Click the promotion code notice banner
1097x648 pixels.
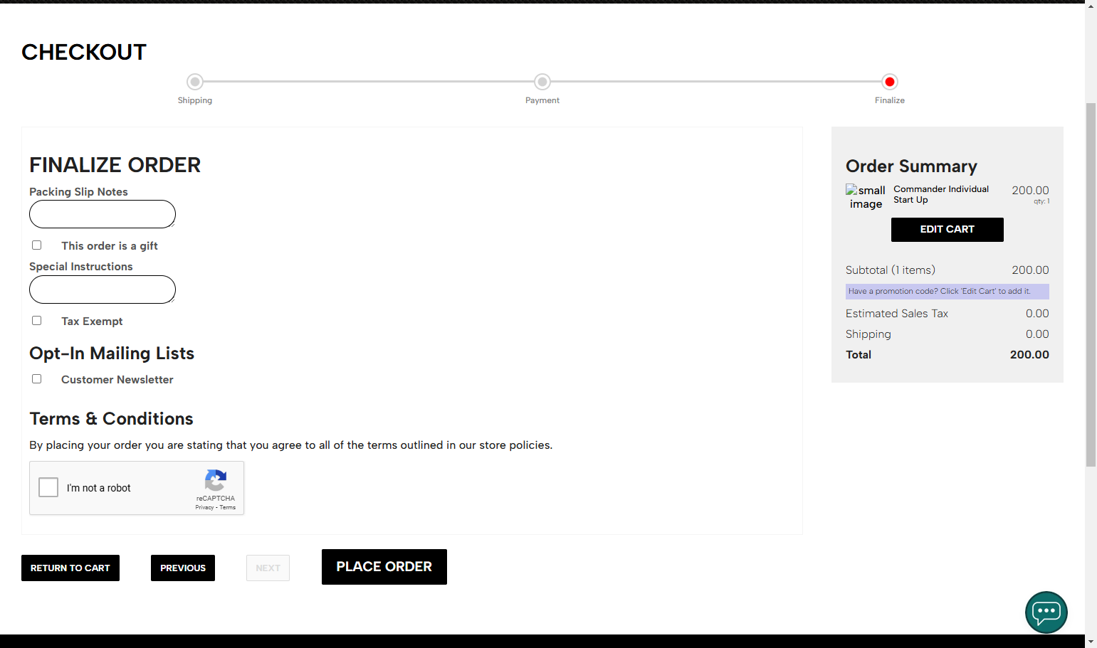click(x=948, y=292)
